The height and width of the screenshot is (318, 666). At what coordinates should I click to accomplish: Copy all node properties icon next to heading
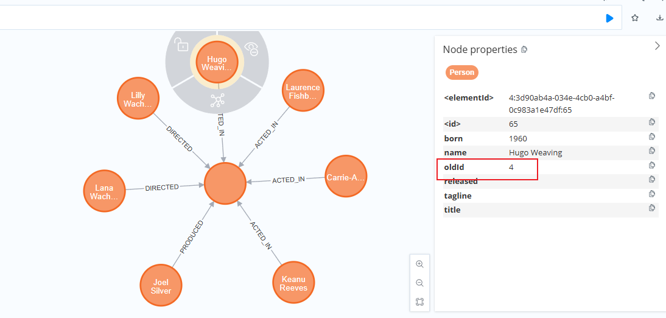[524, 50]
